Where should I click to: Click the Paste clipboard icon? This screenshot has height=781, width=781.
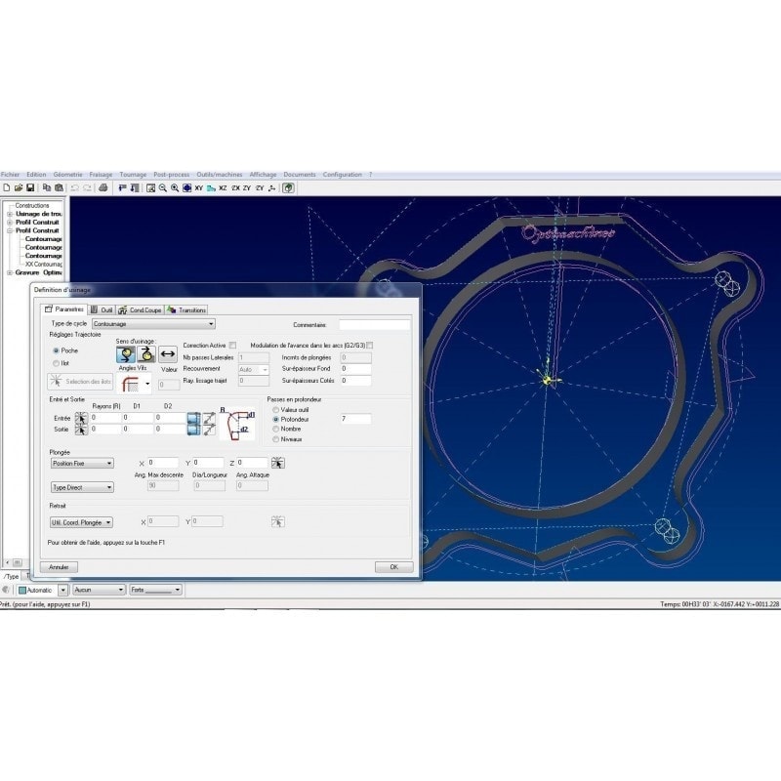(x=59, y=187)
